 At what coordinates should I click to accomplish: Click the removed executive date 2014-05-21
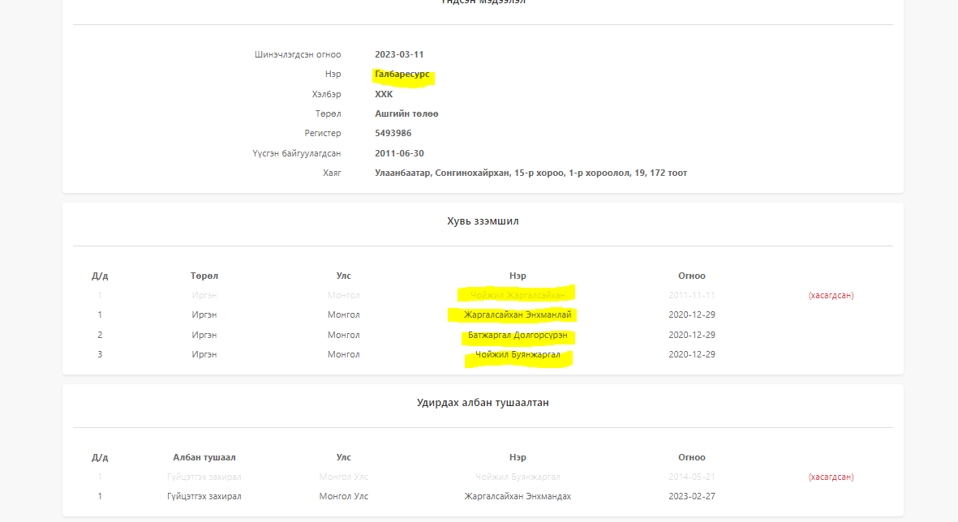tap(691, 477)
